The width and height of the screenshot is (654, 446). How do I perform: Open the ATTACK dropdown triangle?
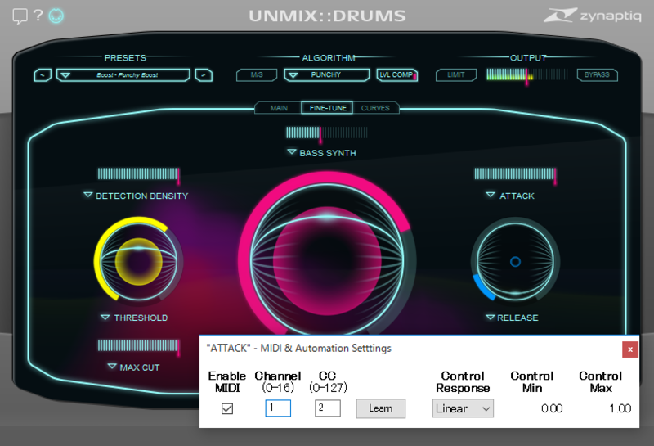(x=490, y=195)
